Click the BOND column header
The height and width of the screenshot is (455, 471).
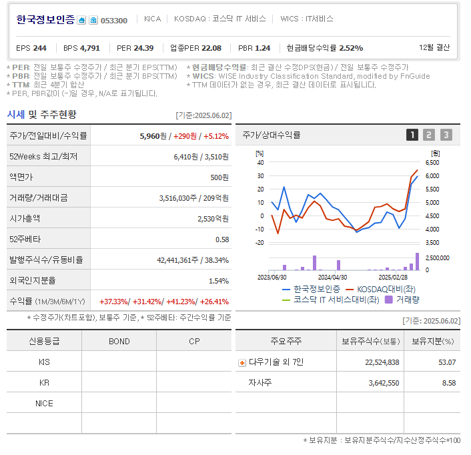pyautogui.click(x=119, y=342)
